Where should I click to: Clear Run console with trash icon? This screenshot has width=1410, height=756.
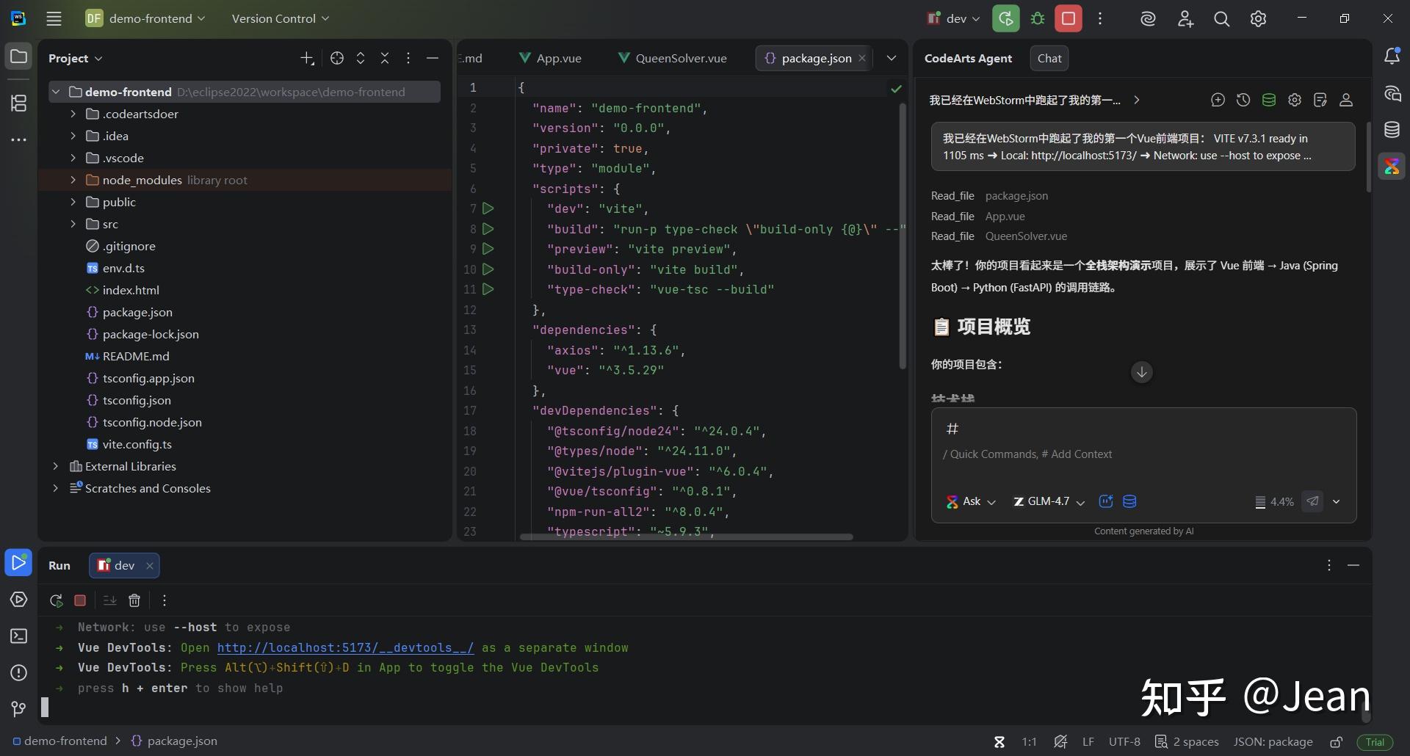(134, 600)
